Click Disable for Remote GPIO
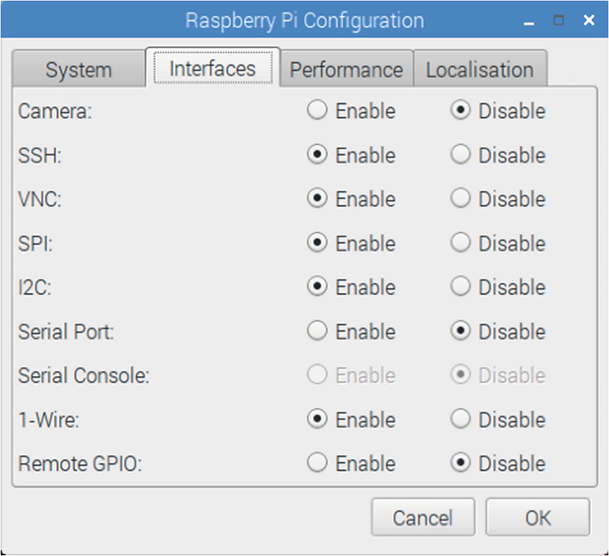This screenshot has width=609, height=556. [x=460, y=463]
